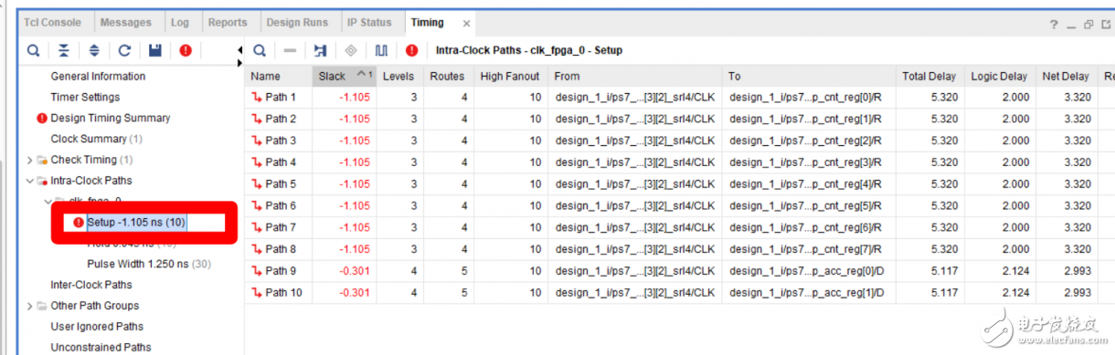Collapse all tree items in the left toolbar
The height and width of the screenshot is (355, 1115).
click(64, 50)
